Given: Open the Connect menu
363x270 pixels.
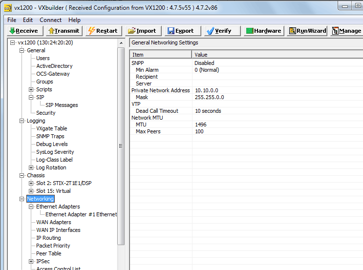Looking at the screenshot, I should pos(50,20).
